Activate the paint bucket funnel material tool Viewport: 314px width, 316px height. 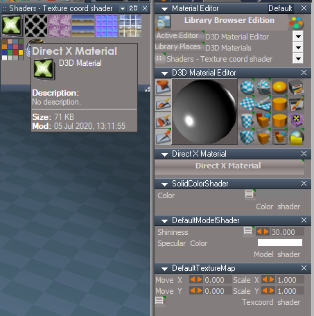coord(163,87)
